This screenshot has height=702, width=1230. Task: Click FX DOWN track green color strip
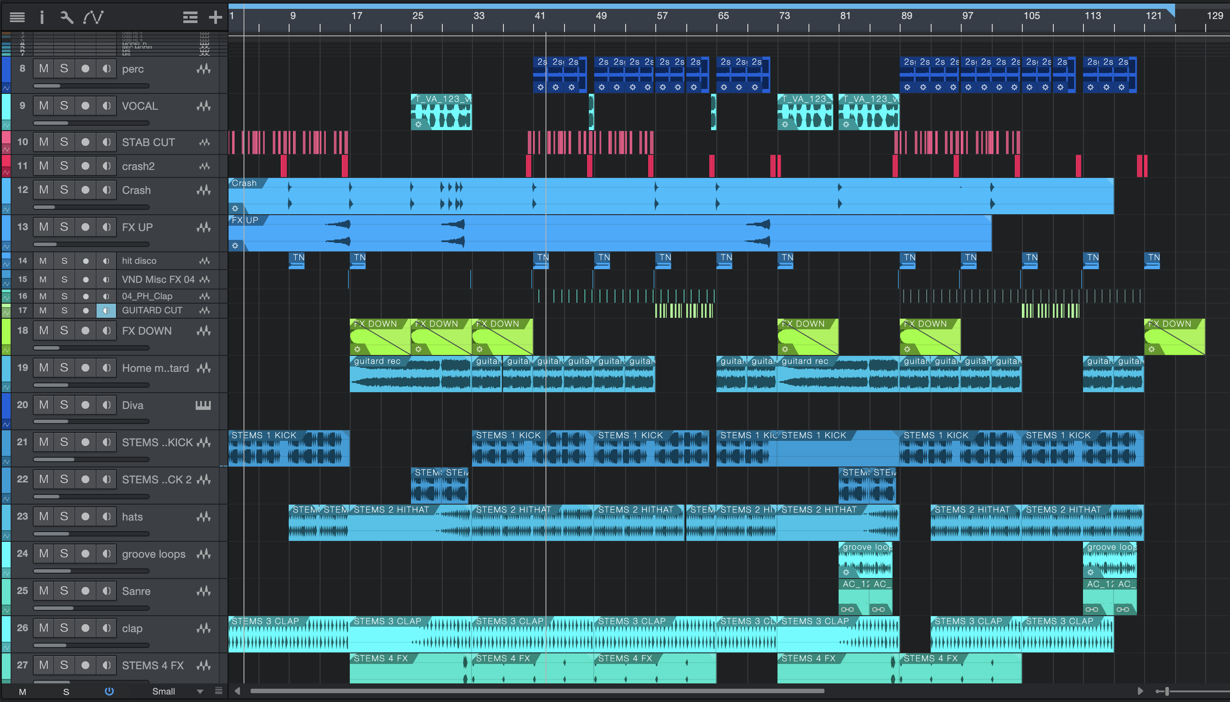click(6, 332)
